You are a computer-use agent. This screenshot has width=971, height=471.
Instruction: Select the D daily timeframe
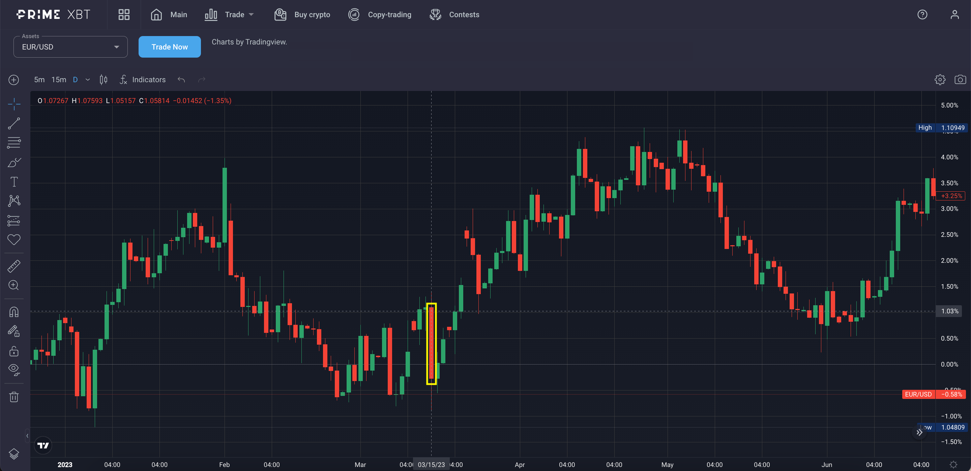point(76,80)
